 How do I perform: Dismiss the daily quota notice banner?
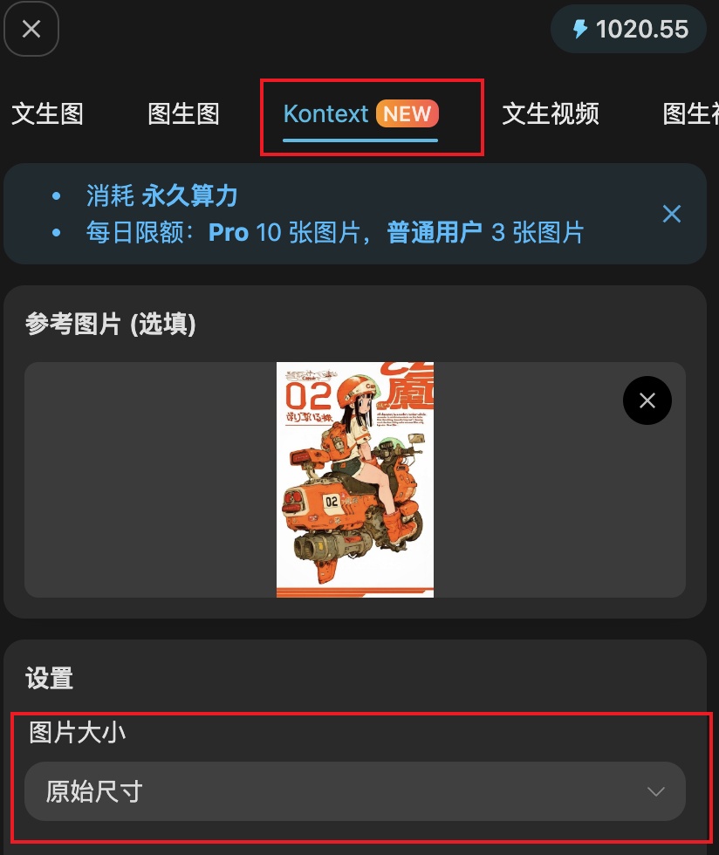pos(672,214)
